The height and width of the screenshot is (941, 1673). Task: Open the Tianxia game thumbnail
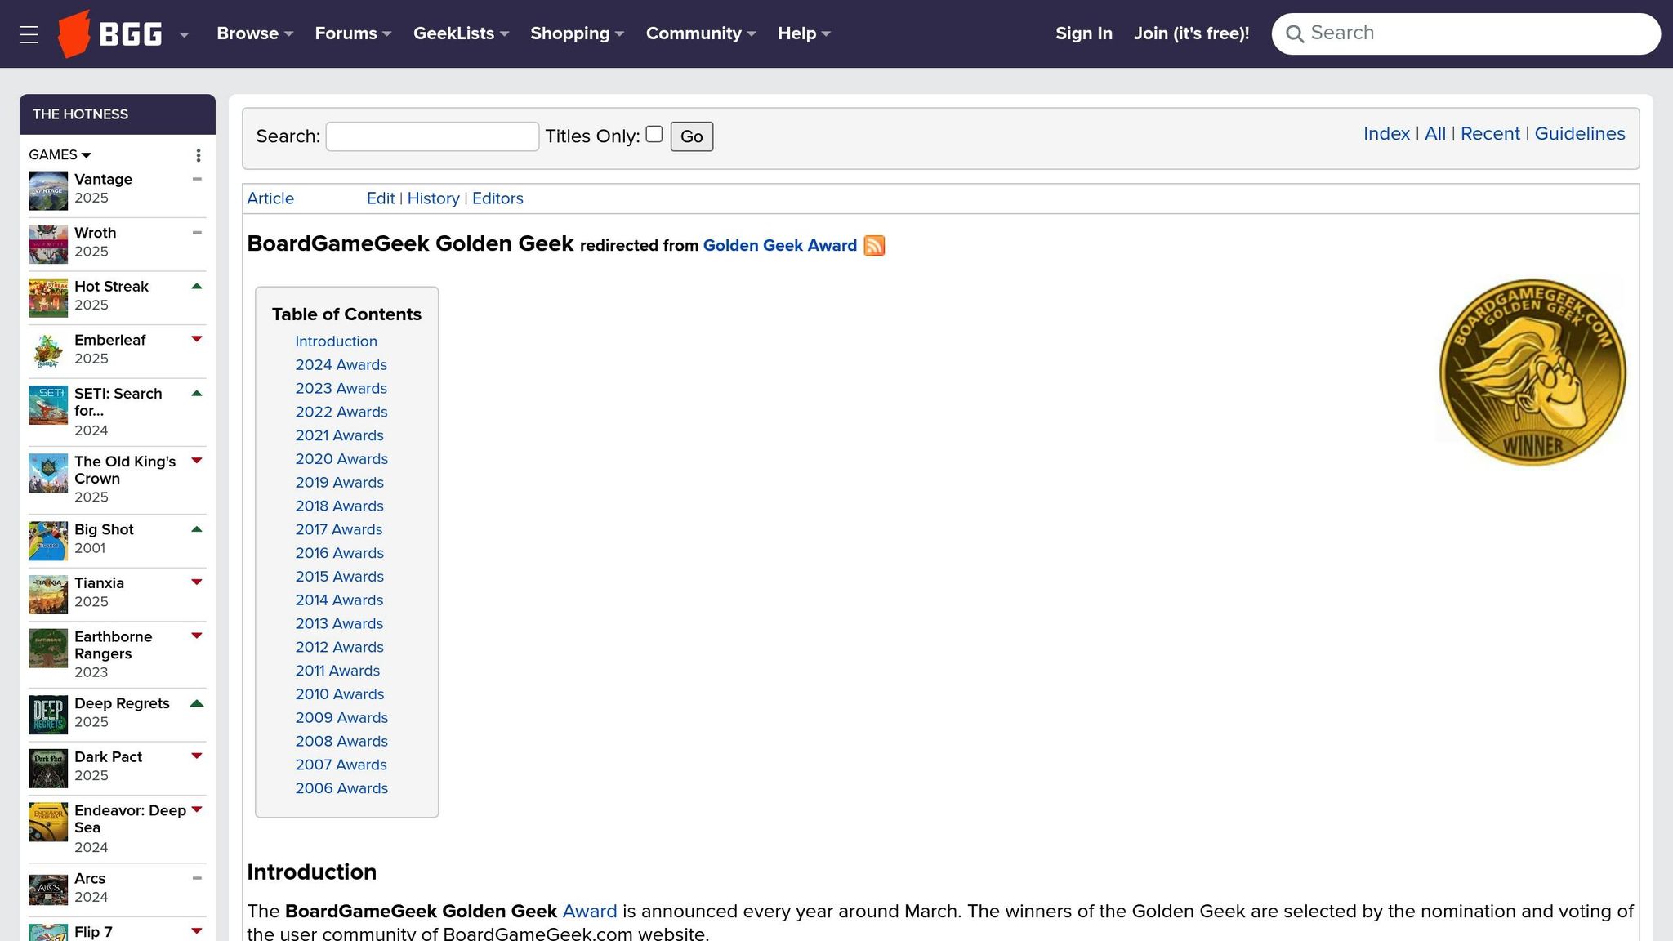pos(48,595)
